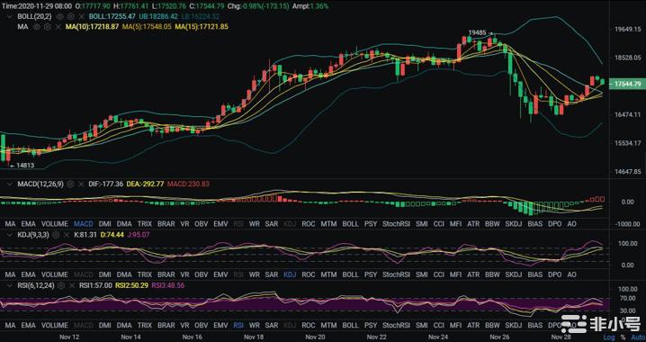Click MA(10):17218.87 value in legend

(x=93, y=26)
